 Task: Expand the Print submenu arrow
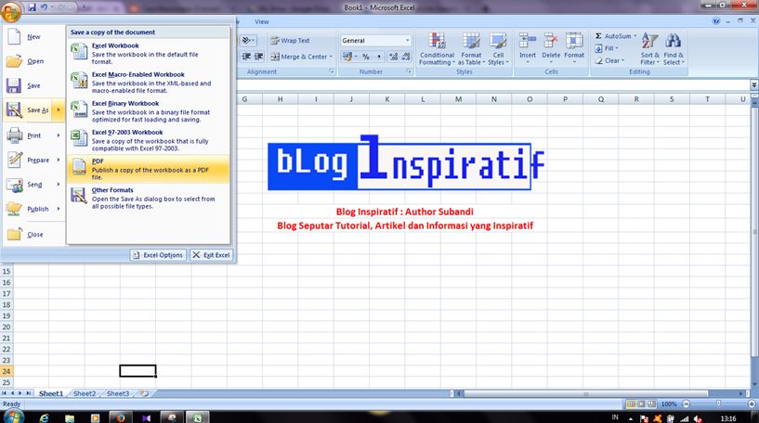coord(59,135)
